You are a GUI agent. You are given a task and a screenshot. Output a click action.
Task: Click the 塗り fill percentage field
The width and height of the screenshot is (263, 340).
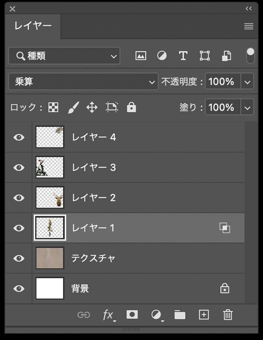click(222, 108)
